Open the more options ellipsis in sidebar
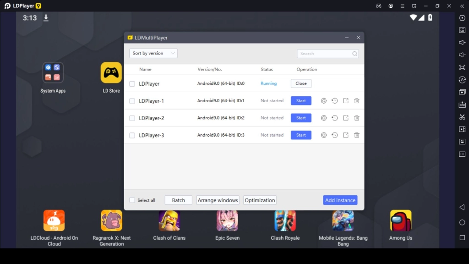Viewport: 469px width, 264px height. coord(462,154)
